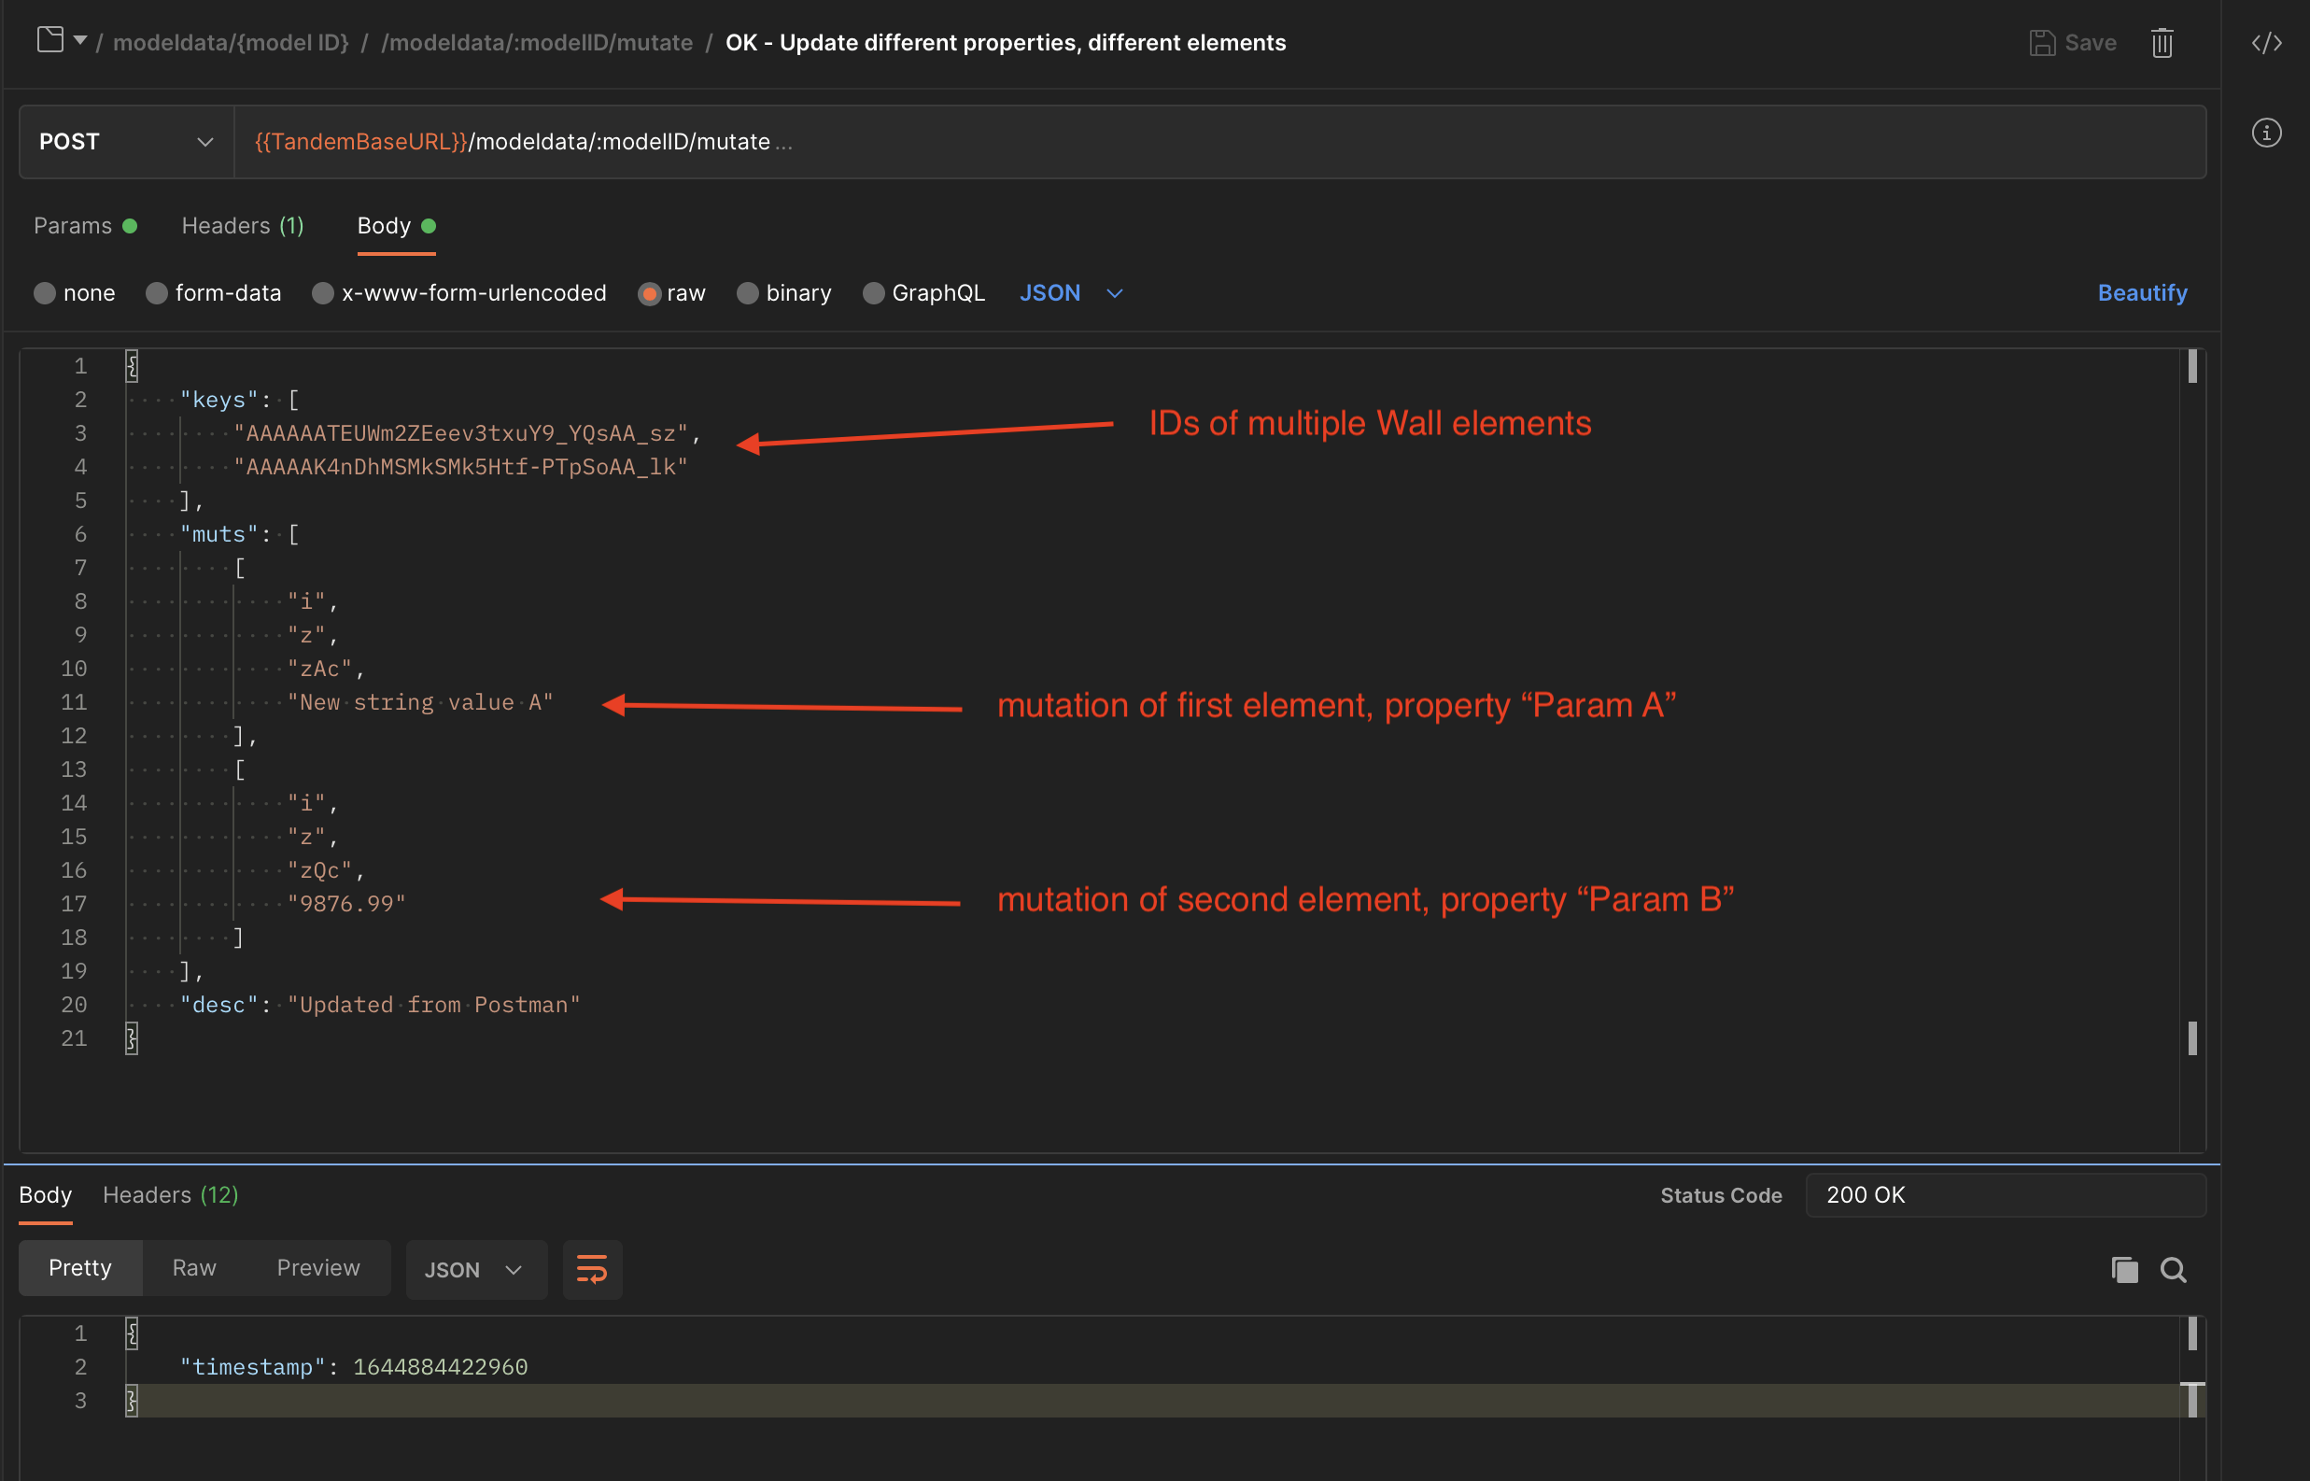
Task: Click the second wall ID key string
Action: [460, 466]
